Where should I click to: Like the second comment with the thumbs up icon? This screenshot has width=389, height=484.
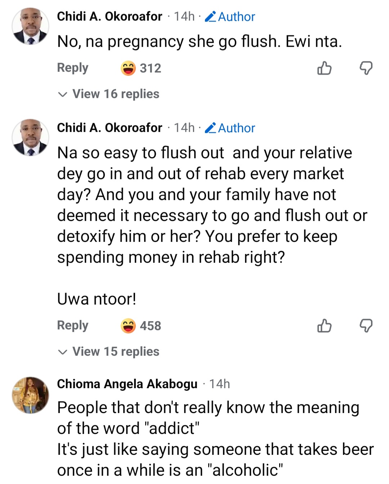click(x=324, y=326)
